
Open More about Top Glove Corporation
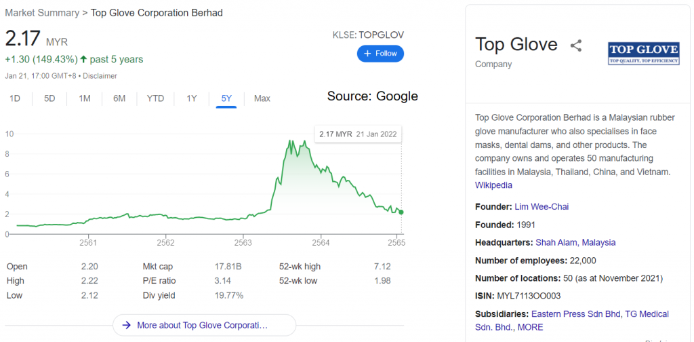(204, 325)
